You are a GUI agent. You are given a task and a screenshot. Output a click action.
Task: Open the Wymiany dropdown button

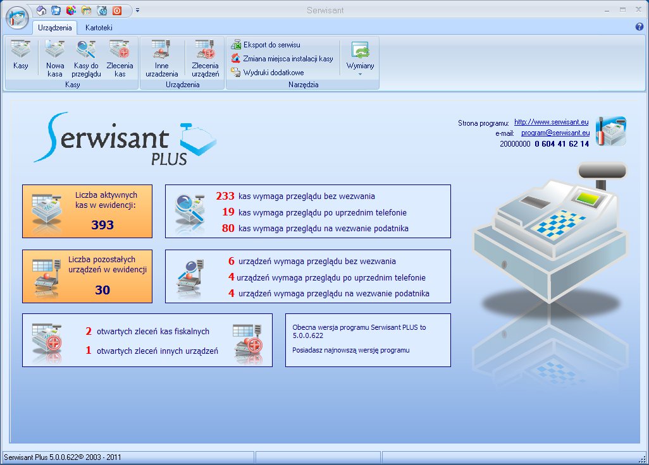point(360,58)
